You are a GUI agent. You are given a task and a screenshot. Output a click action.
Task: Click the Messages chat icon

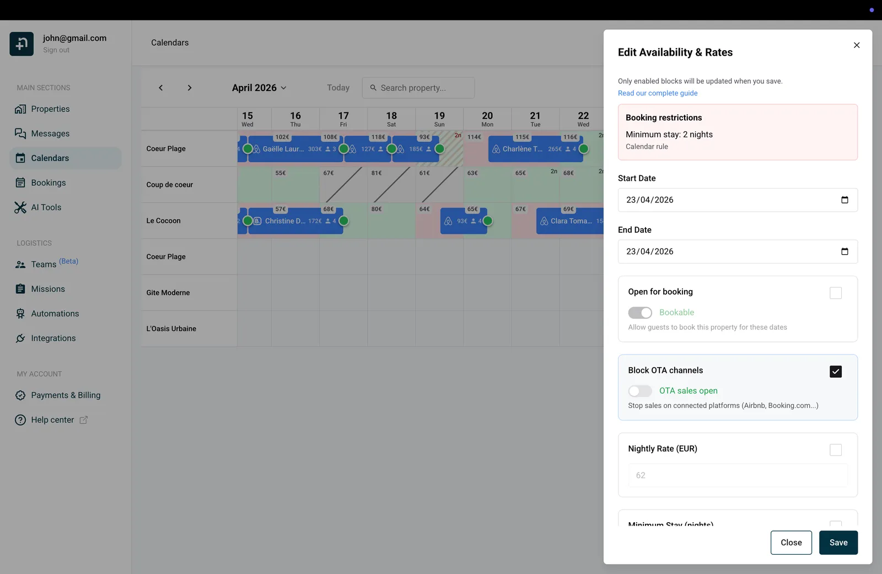[x=20, y=133]
